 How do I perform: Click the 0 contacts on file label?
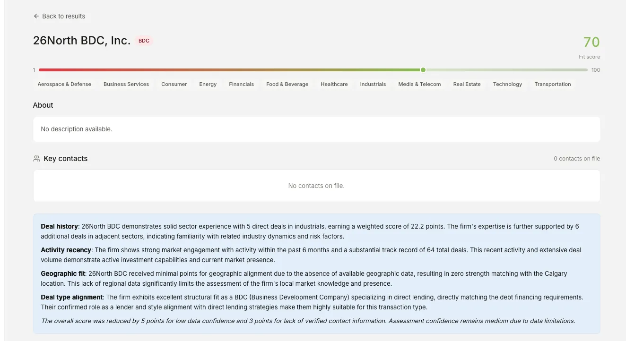(577, 158)
